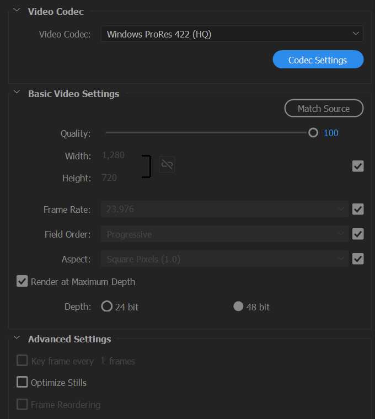
Task: Enable the Optimize Stills checkbox
Action: pyautogui.click(x=22, y=382)
